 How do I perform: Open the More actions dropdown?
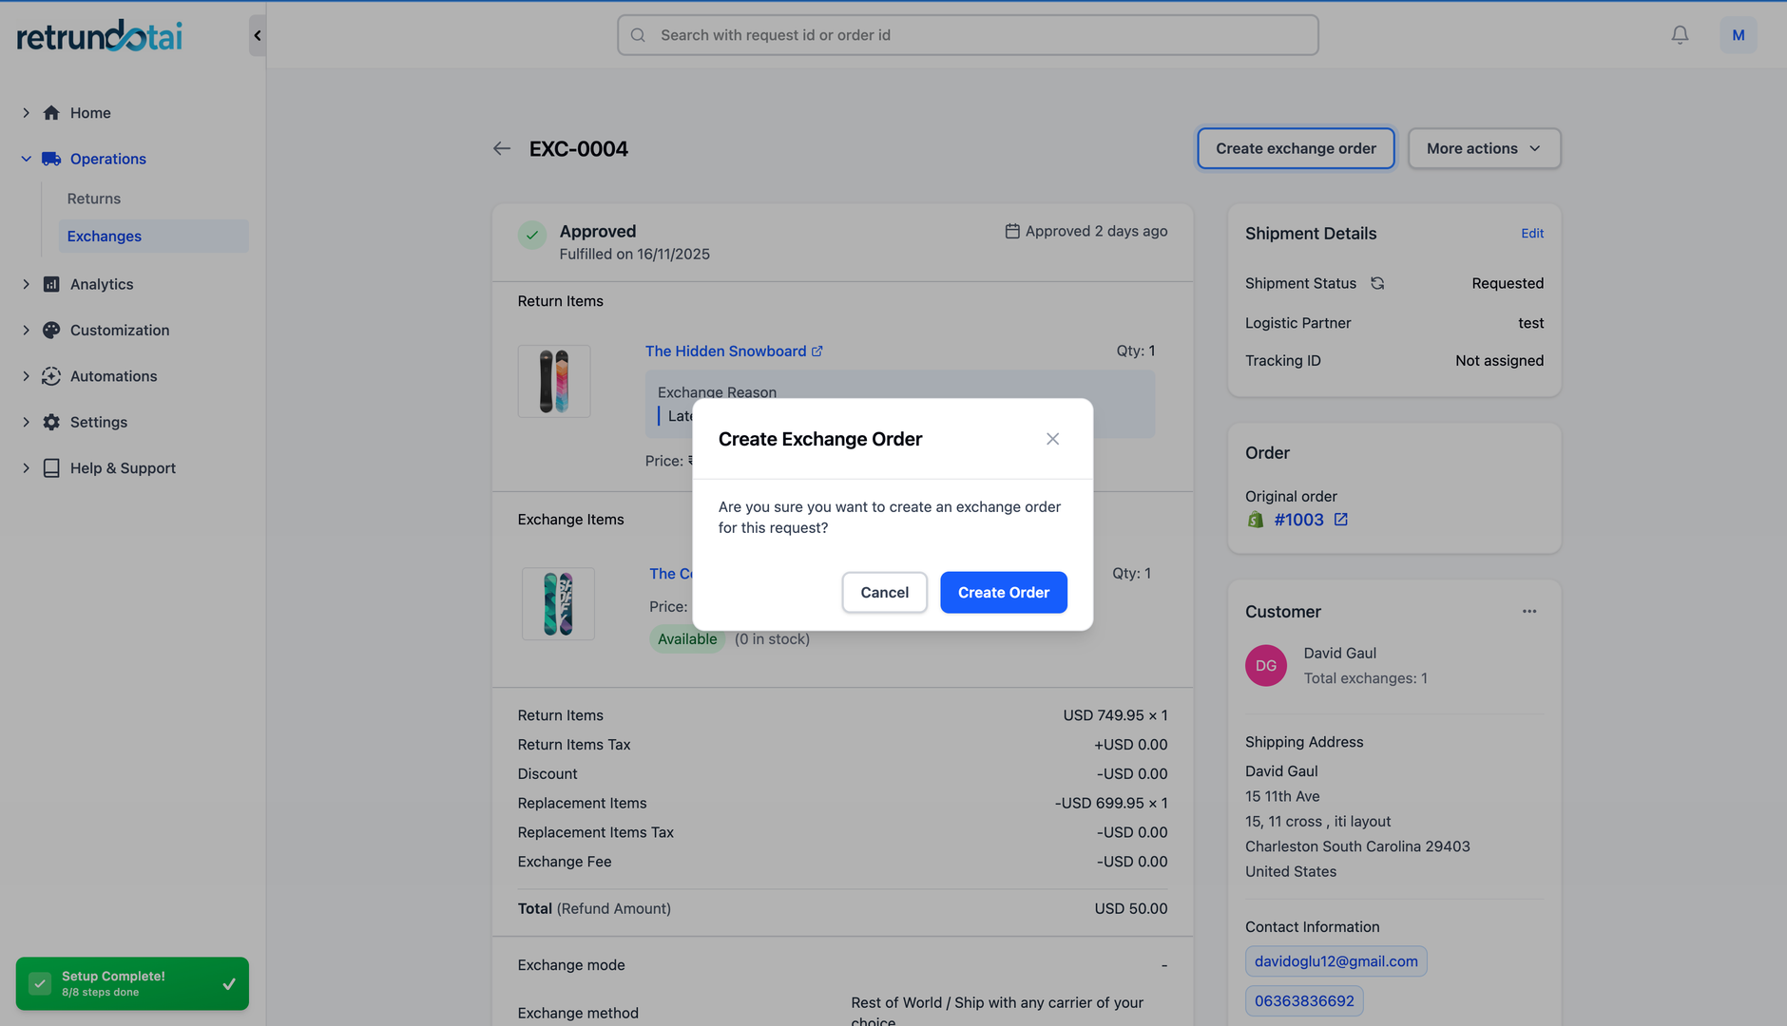[x=1484, y=148]
